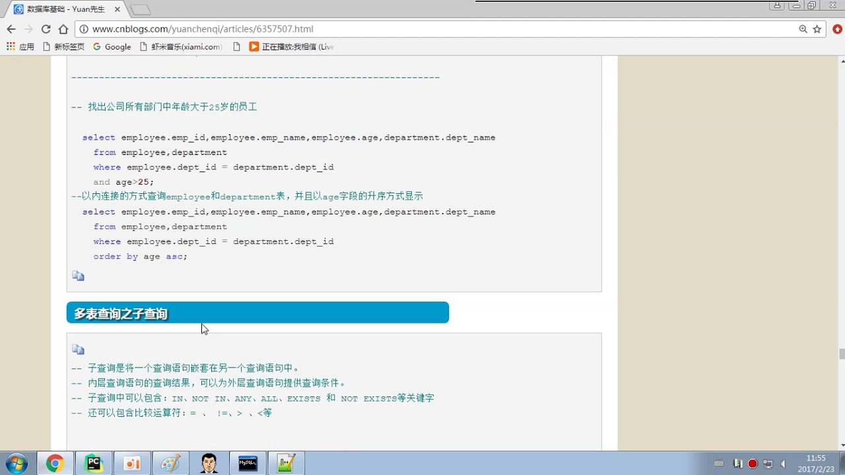Viewport: 845px width, 475px height.
Task: Click the comment line starting 子查询是将一个查询语句
Action: [186, 368]
